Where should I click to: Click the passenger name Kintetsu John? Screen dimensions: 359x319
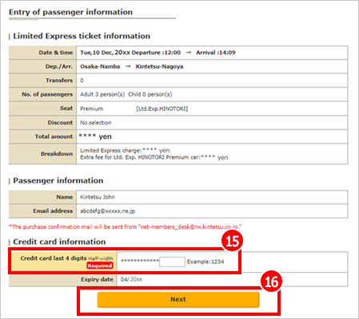(98, 197)
